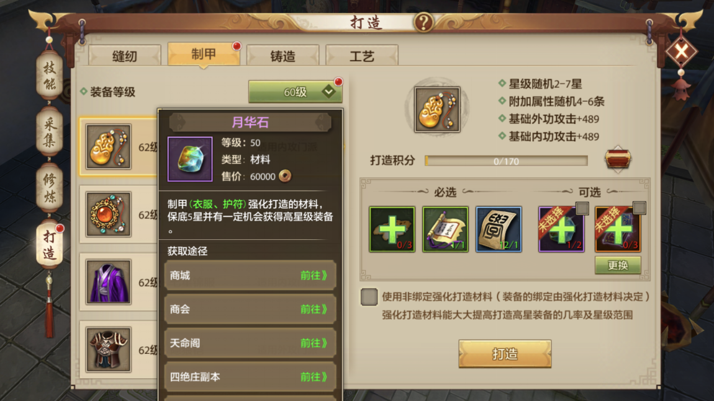Open the treasure chest reward icon
Viewport: 714px width, 401px height.
(x=618, y=159)
